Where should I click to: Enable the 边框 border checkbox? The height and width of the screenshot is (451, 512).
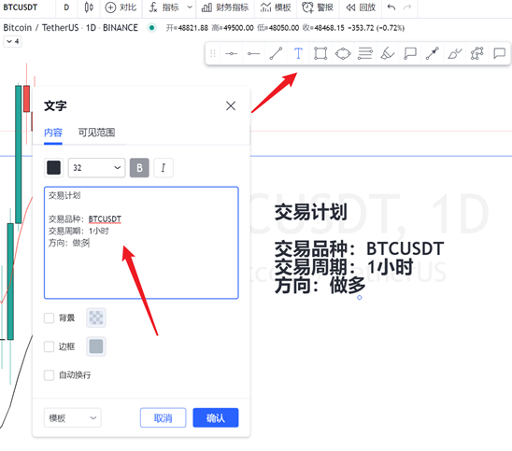49,346
